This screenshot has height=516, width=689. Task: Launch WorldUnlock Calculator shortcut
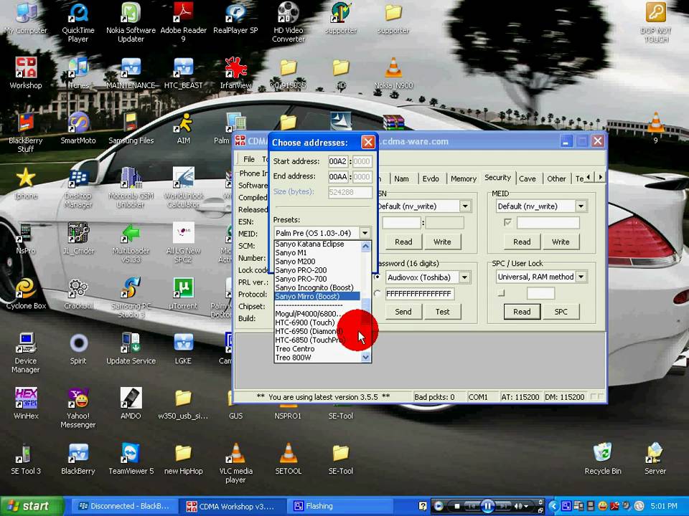click(183, 187)
